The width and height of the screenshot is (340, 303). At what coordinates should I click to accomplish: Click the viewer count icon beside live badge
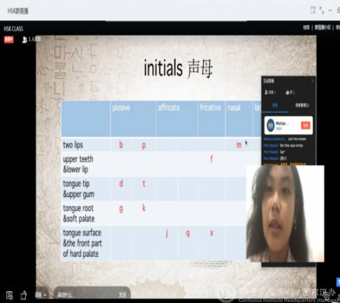[x=24, y=40]
